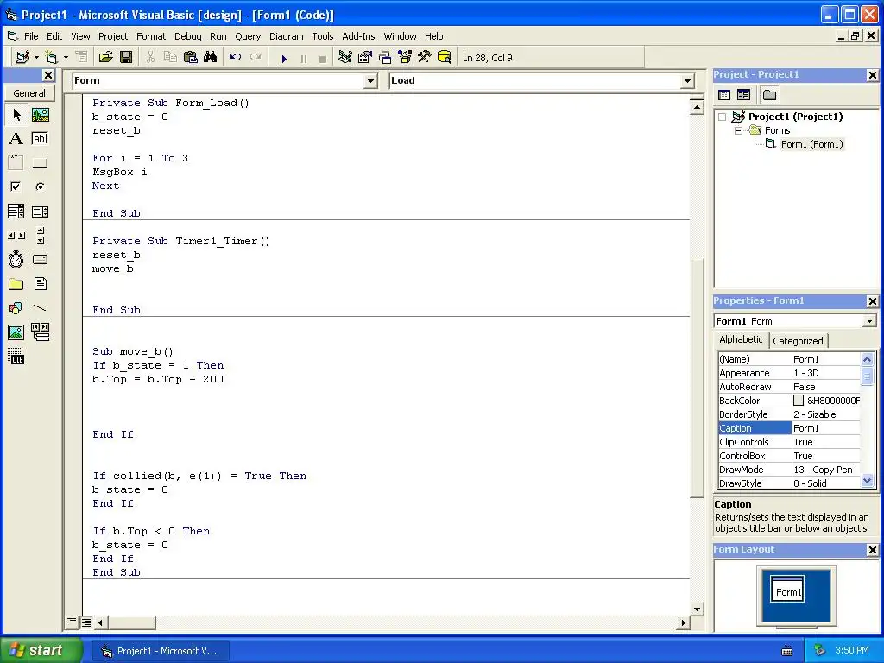Open the Add-Ins menu

[358, 36]
